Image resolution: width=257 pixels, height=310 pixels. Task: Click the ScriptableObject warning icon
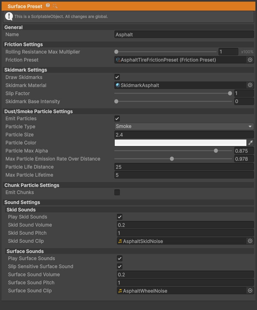pos(9,16)
